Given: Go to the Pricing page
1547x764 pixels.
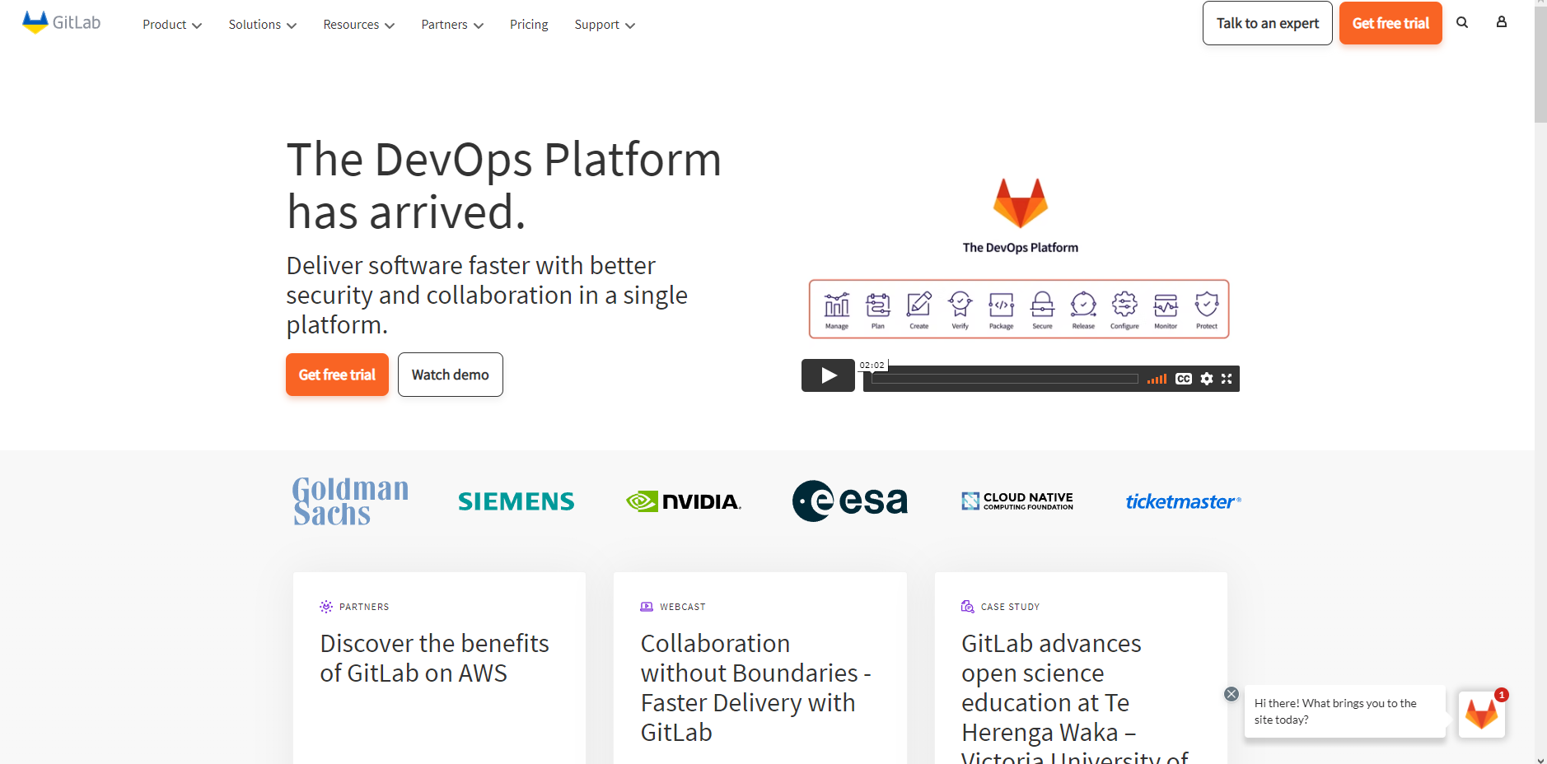Looking at the screenshot, I should click(529, 25).
